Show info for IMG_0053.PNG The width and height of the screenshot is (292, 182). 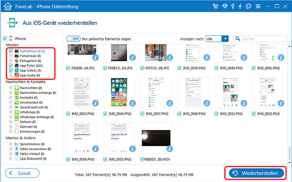coord(281,103)
